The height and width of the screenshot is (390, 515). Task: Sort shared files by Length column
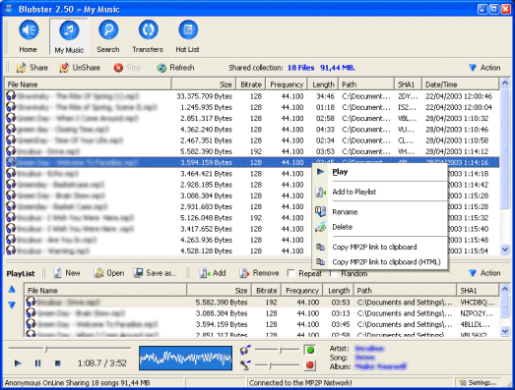tap(323, 84)
